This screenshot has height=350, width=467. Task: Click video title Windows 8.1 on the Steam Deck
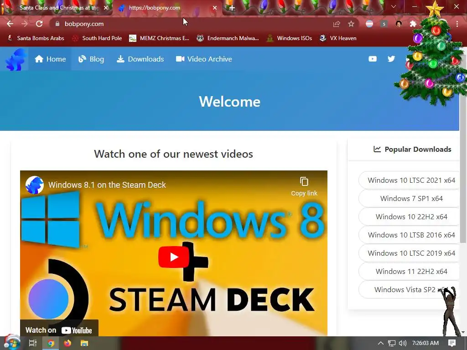click(x=107, y=185)
